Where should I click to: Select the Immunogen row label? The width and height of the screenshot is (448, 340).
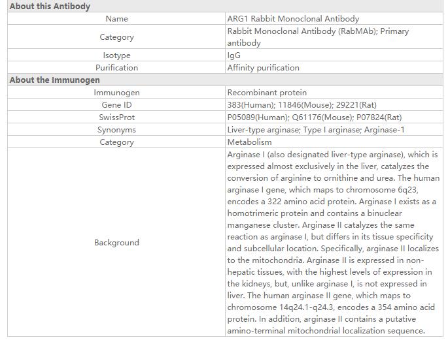[116, 93]
